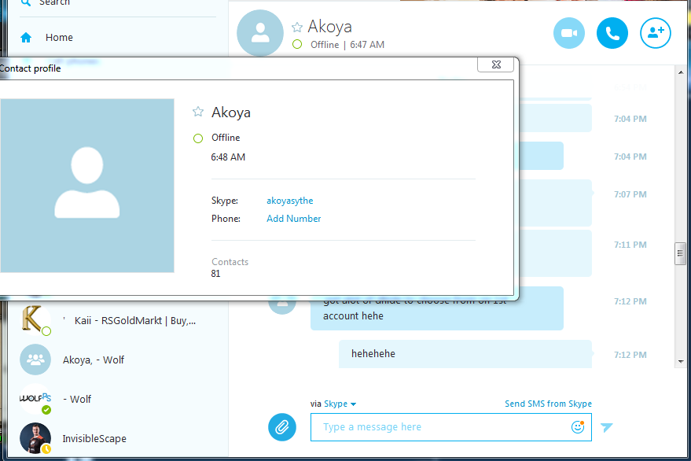Start a video call with Akoya
691x461 pixels.
coord(569,33)
